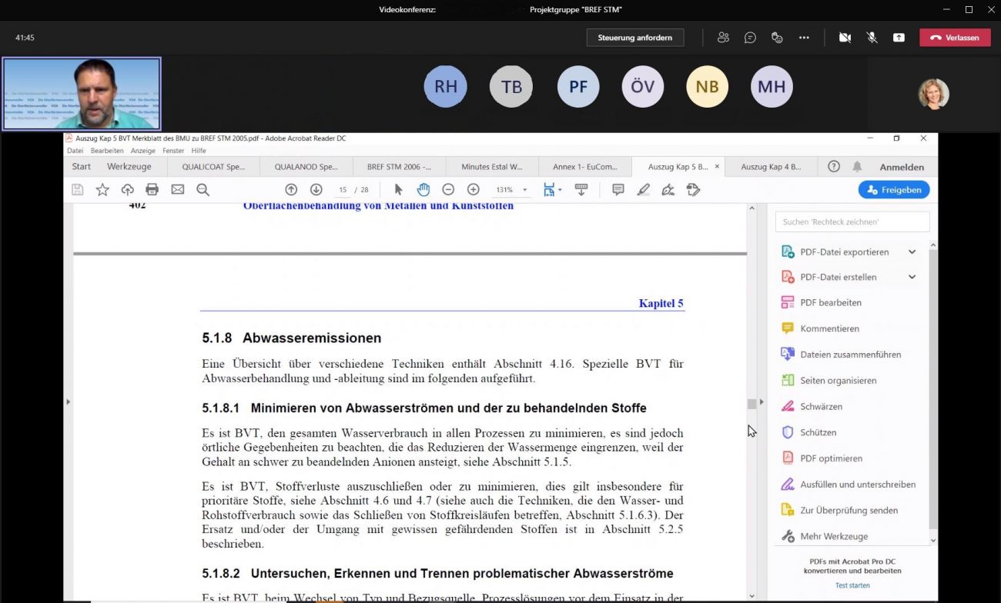Click the read mode keyboard-arrow icon
The image size is (1001, 603).
pyautogui.click(x=581, y=189)
